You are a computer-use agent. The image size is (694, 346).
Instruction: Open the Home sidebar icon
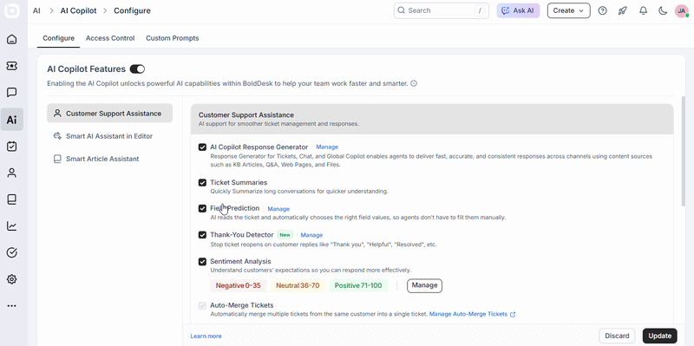pyautogui.click(x=12, y=39)
